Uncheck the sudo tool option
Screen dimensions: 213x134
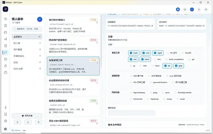point(134,53)
